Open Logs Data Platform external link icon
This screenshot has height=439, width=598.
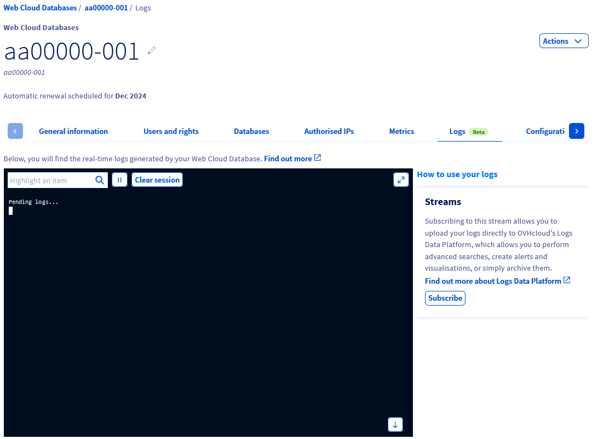coord(567,280)
